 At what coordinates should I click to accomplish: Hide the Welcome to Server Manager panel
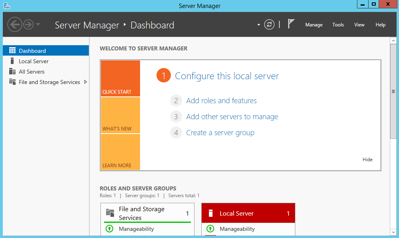[x=367, y=159]
